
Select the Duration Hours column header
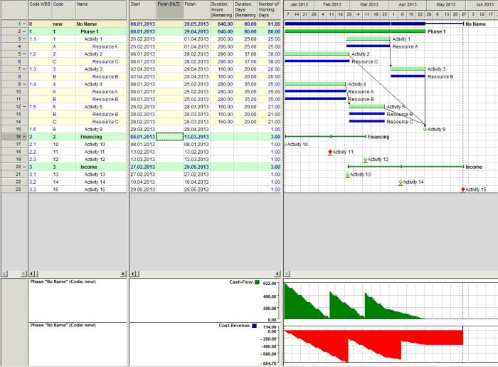tap(222, 9)
